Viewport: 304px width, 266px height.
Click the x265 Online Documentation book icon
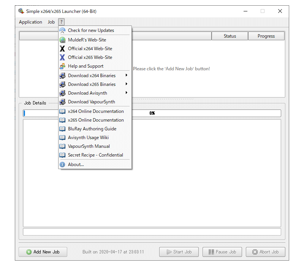tap(62, 120)
